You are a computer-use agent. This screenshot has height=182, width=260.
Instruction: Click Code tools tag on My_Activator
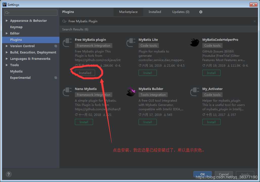click(x=212, y=95)
